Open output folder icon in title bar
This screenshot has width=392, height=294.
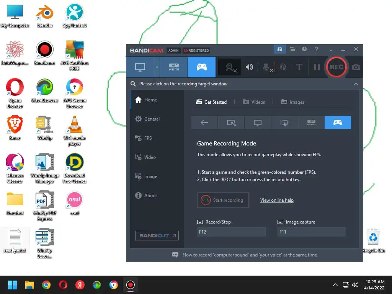[x=292, y=49]
